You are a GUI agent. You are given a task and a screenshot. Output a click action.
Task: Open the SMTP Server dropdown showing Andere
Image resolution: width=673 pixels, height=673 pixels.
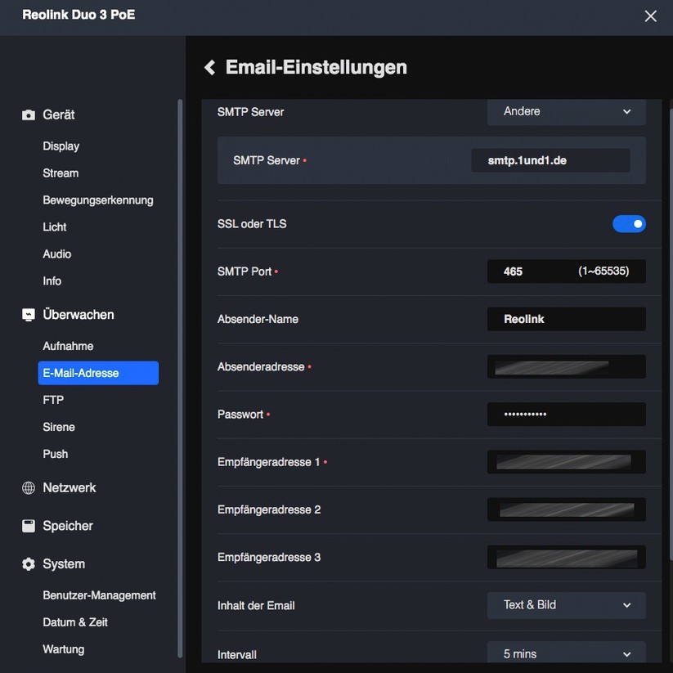pyautogui.click(x=566, y=111)
